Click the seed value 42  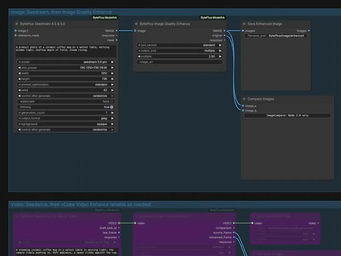[105, 90]
